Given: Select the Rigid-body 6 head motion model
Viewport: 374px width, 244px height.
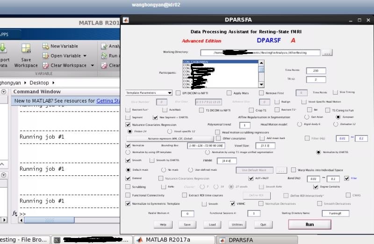Looking at the screenshot, I should point(299,124).
